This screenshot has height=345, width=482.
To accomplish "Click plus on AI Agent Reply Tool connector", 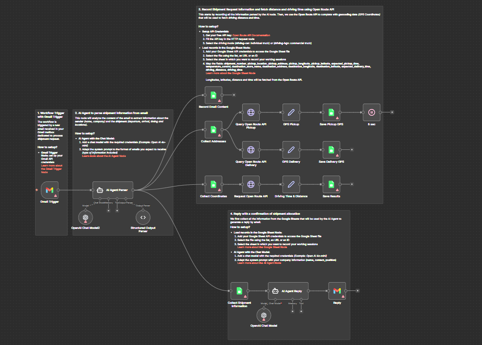I will pyautogui.click(x=301, y=311).
